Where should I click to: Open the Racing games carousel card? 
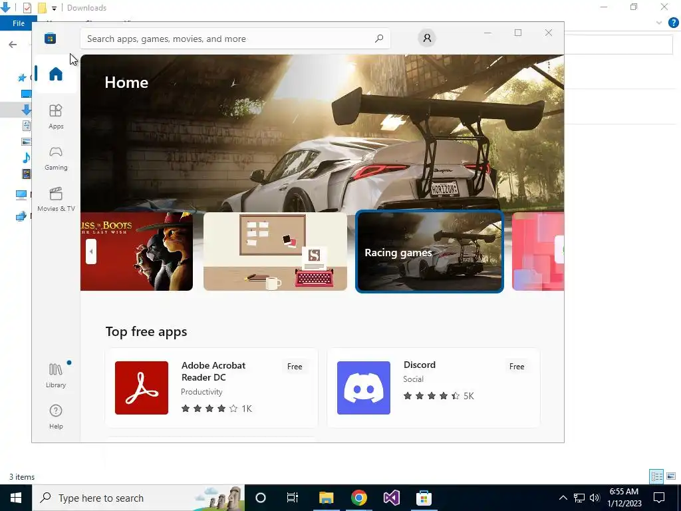click(x=430, y=251)
